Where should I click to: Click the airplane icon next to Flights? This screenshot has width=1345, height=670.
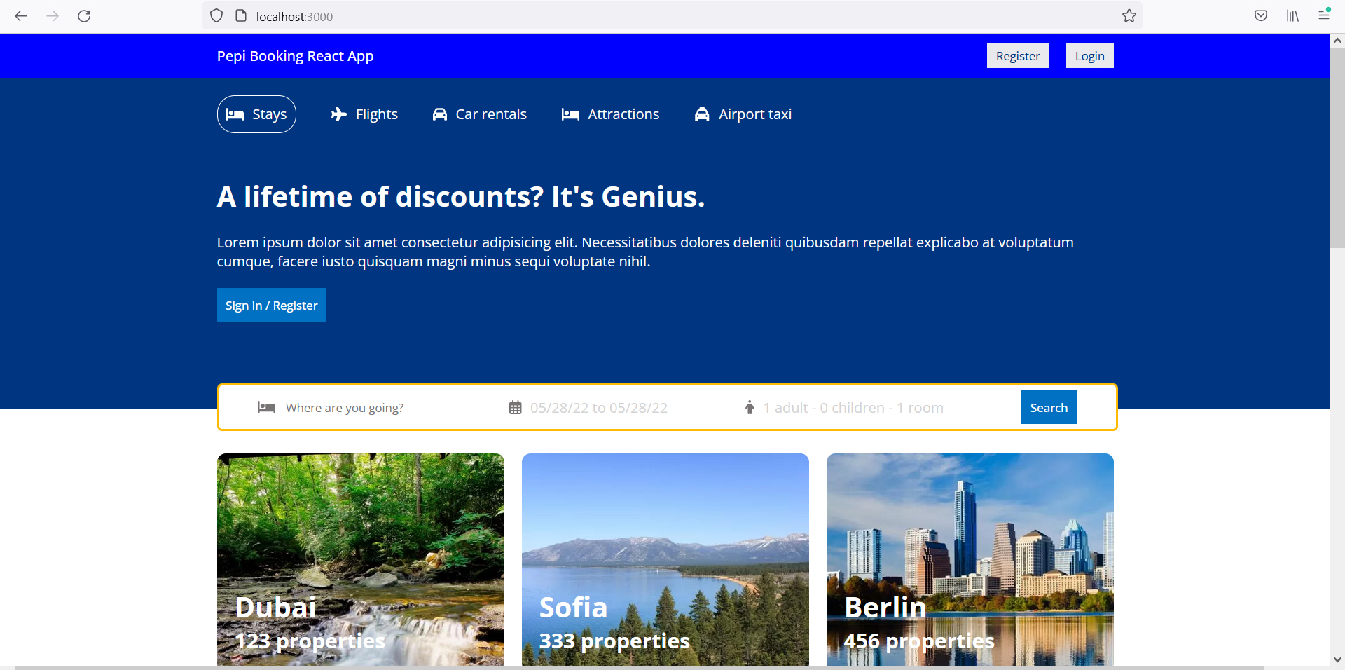tap(338, 114)
